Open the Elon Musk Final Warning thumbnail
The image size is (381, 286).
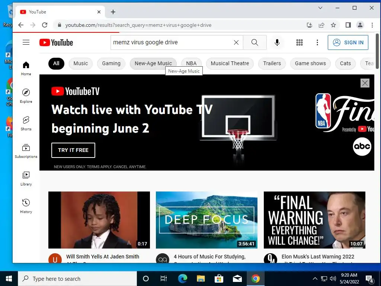coord(314,220)
